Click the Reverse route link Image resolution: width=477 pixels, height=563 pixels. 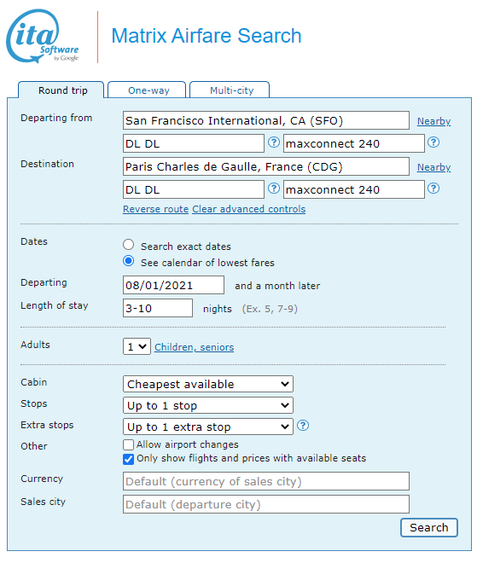point(155,209)
